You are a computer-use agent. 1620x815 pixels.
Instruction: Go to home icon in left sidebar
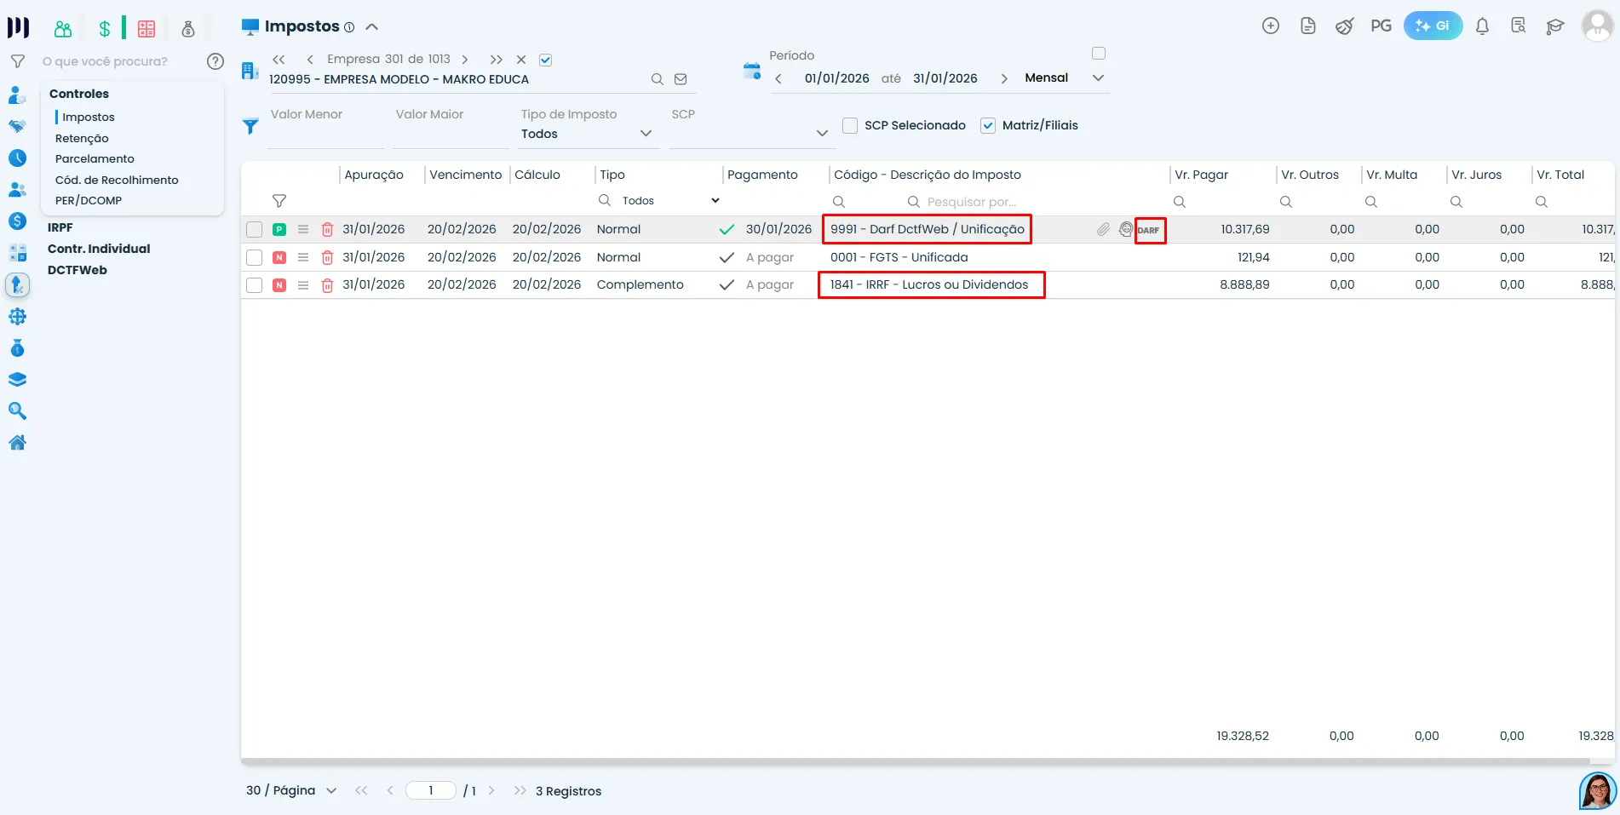pyautogui.click(x=17, y=442)
